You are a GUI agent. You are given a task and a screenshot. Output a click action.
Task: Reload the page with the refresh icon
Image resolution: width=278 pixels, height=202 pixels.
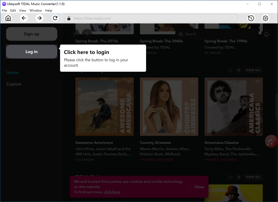(55, 18)
